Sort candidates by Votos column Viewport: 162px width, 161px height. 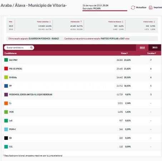point(124,53)
